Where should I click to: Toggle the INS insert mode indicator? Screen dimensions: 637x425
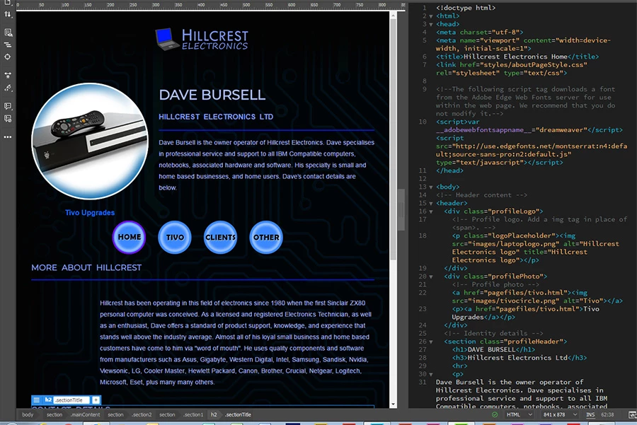click(x=590, y=414)
